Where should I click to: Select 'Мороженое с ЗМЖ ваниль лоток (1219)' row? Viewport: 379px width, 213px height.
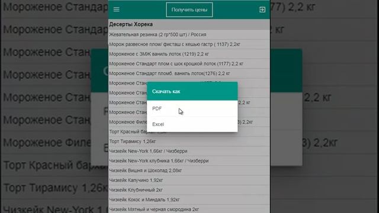click(189, 54)
